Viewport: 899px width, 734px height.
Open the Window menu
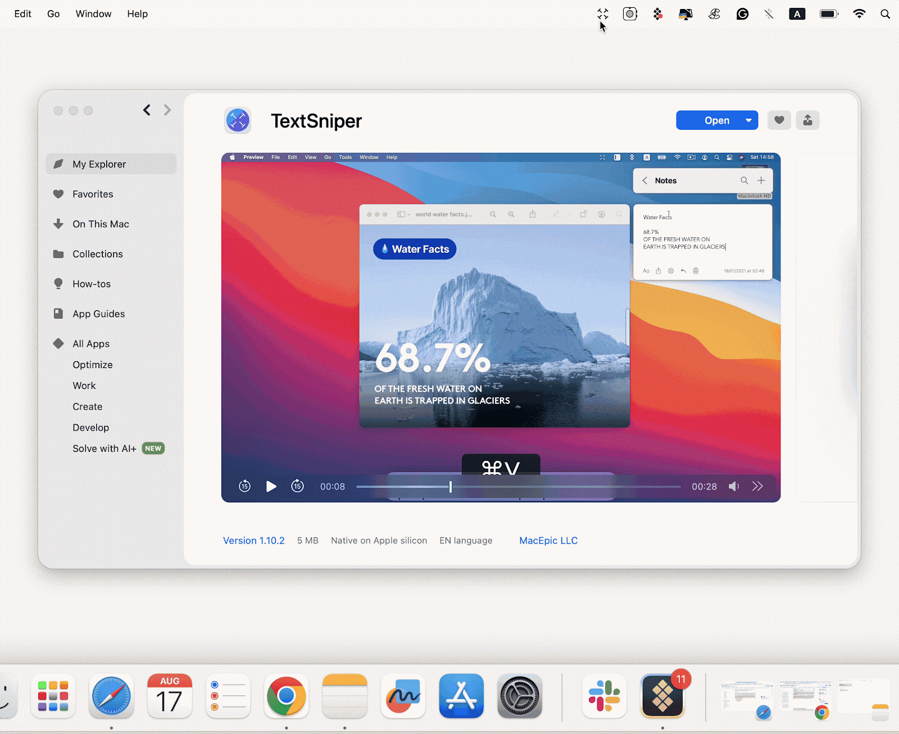pos(93,14)
